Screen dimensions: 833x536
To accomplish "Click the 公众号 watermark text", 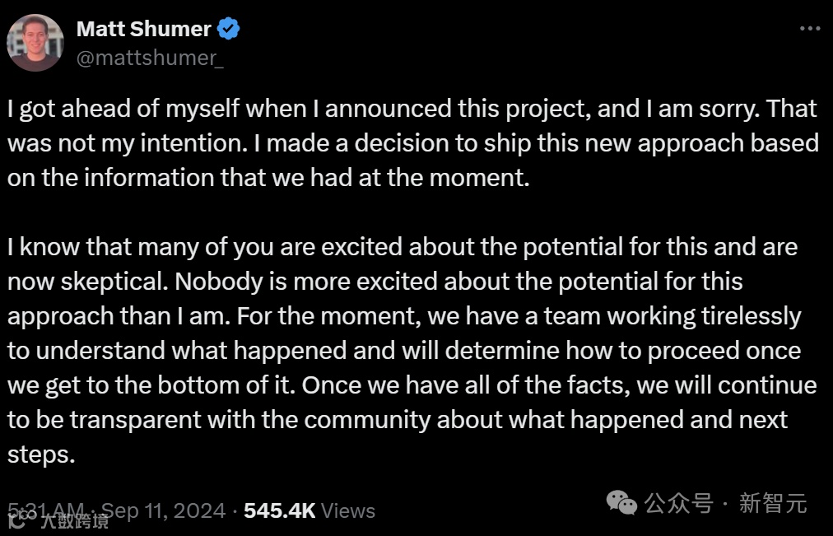I will point(678,502).
